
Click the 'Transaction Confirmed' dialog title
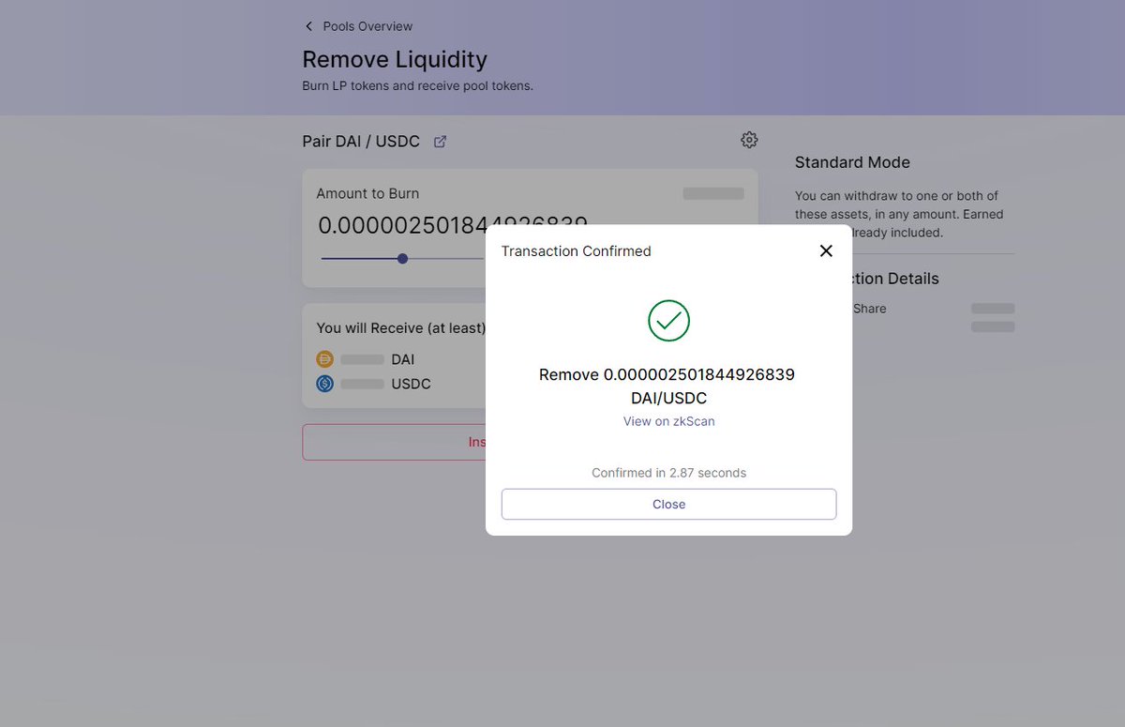576,251
